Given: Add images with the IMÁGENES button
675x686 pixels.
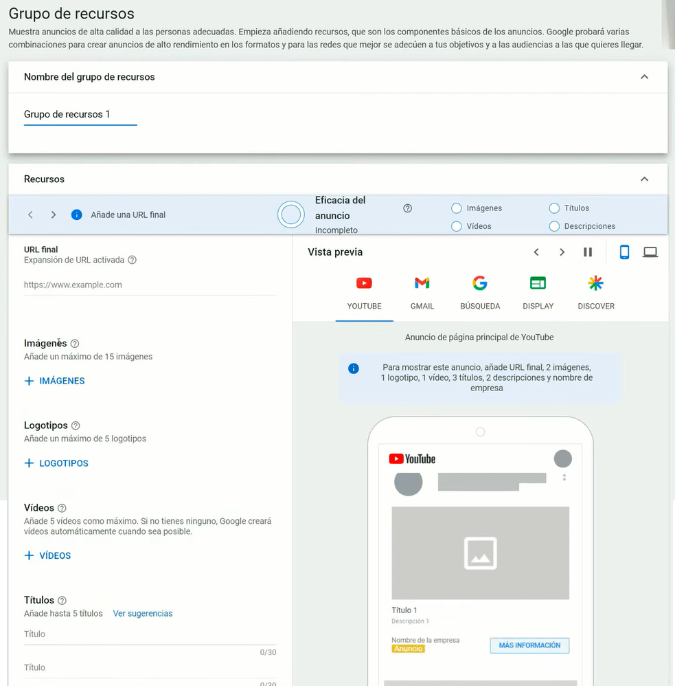Looking at the screenshot, I should pos(55,381).
